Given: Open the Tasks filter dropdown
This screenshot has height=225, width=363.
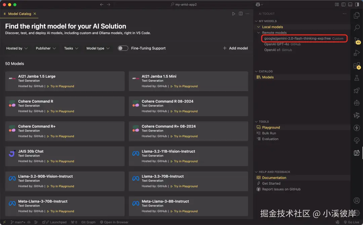Looking at the screenshot, I should pos(71,48).
